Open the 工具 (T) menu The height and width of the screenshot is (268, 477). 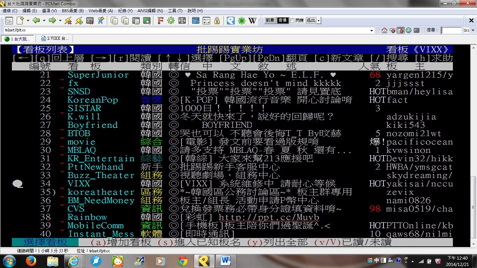(x=175, y=11)
